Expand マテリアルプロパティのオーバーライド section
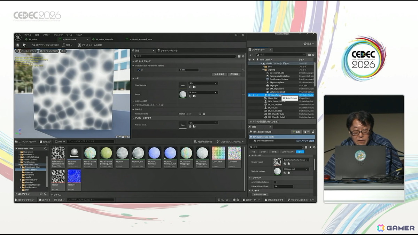 click(x=133, y=105)
